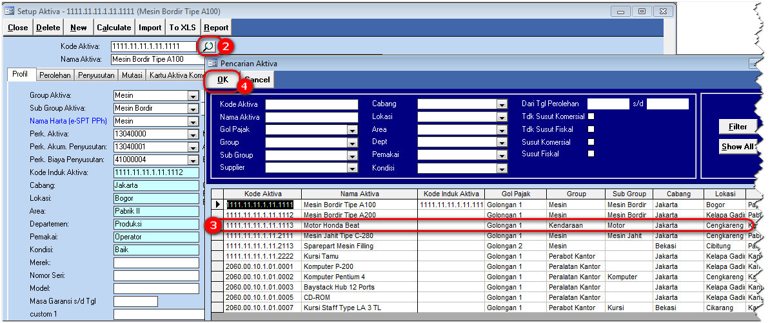Open the Penyusutan tab

pyautogui.click(x=96, y=75)
